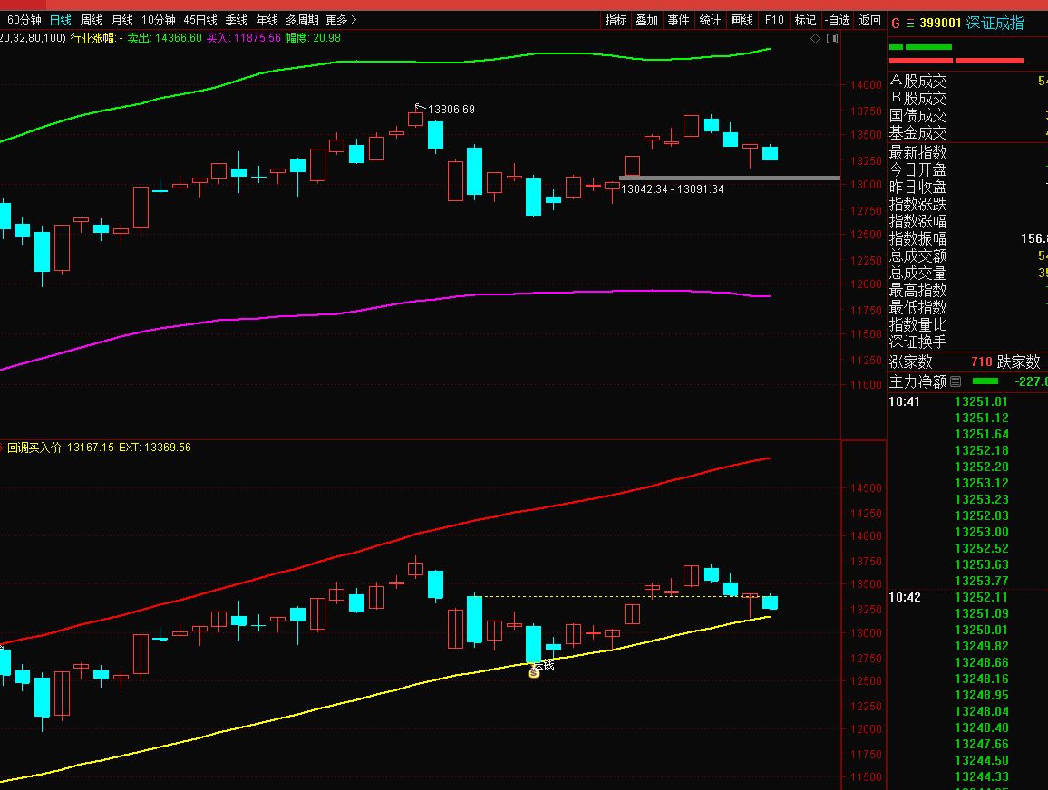Click the 回调买入价 13167.15 label
1048x790 pixels.
(61, 448)
